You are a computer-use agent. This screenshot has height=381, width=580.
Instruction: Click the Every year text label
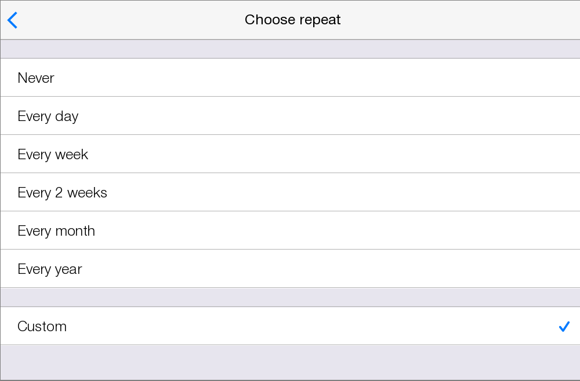point(50,269)
